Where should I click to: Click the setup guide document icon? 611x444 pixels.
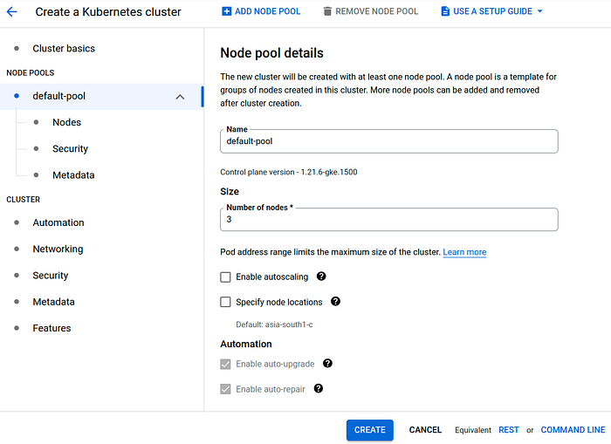point(445,11)
